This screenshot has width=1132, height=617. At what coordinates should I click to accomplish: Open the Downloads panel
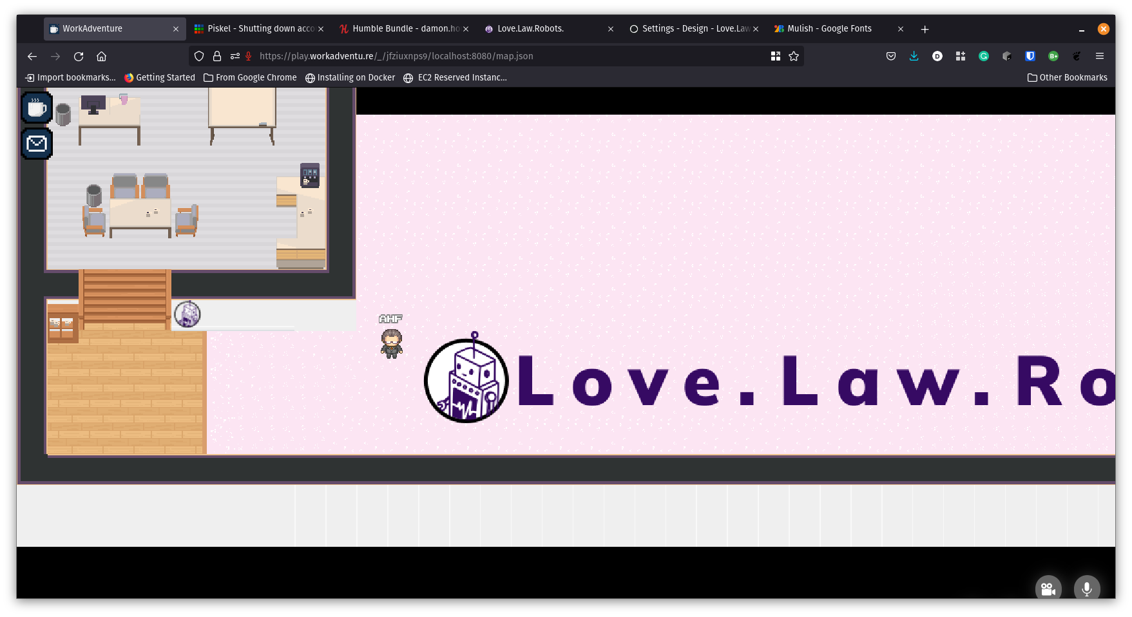click(x=914, y=56)
